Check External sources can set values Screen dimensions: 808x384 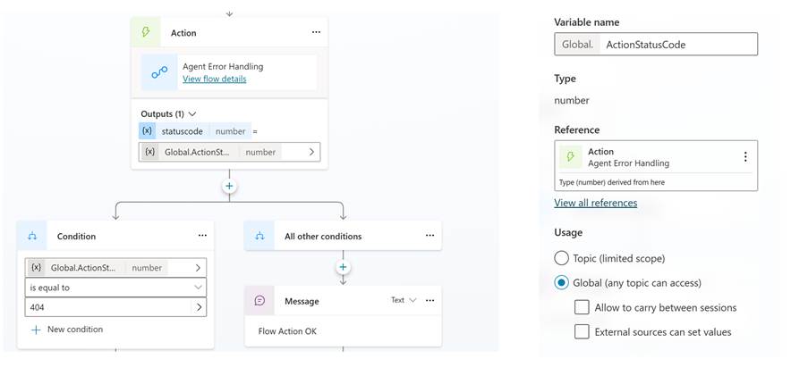pyautogui.click(x=582, y=331)
